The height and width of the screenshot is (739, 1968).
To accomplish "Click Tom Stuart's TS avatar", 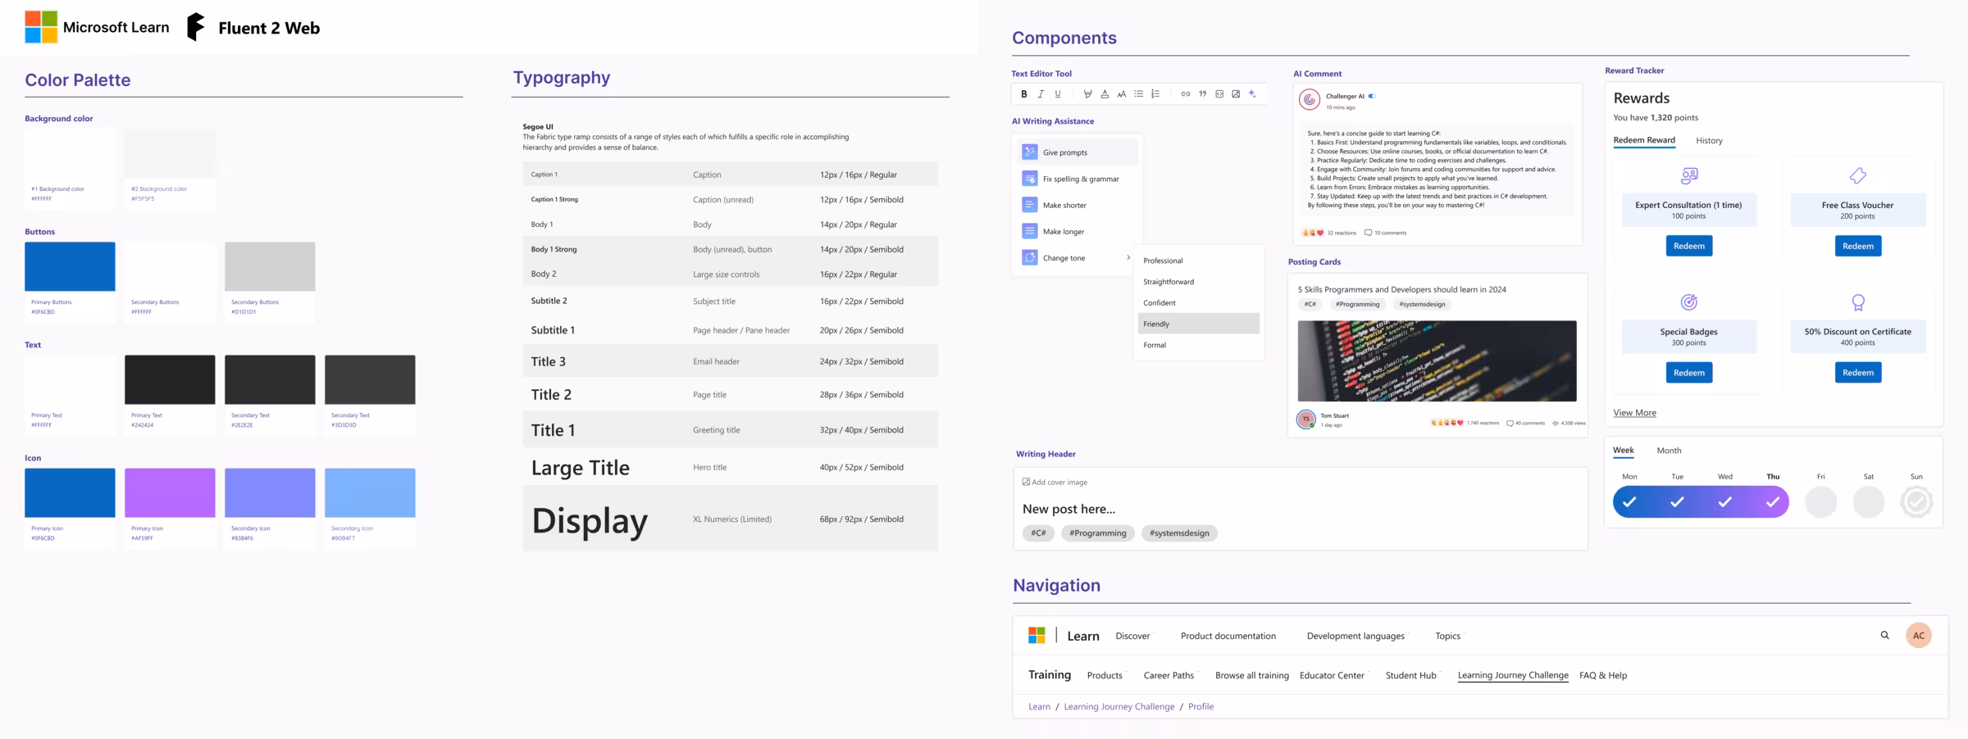I will 1305,419.
